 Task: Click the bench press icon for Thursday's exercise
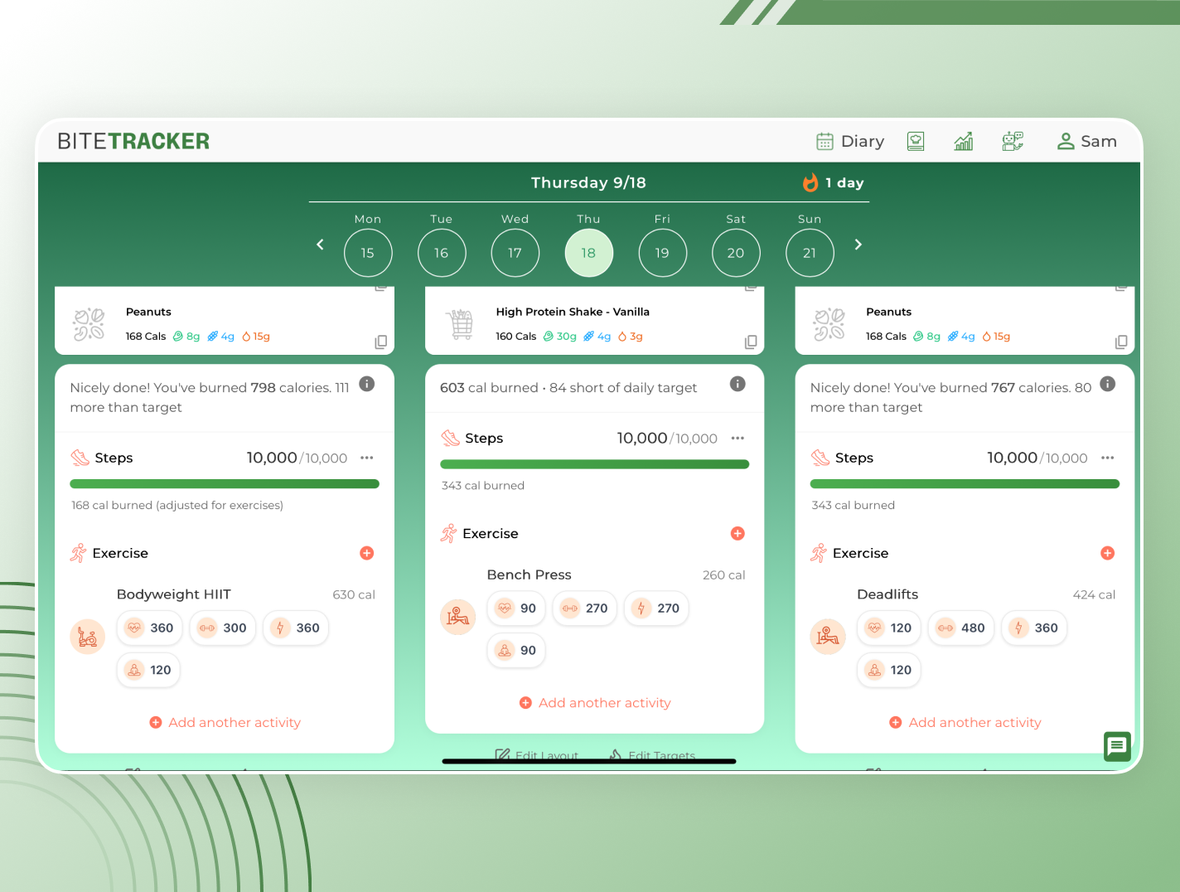(x=457, y=617)
